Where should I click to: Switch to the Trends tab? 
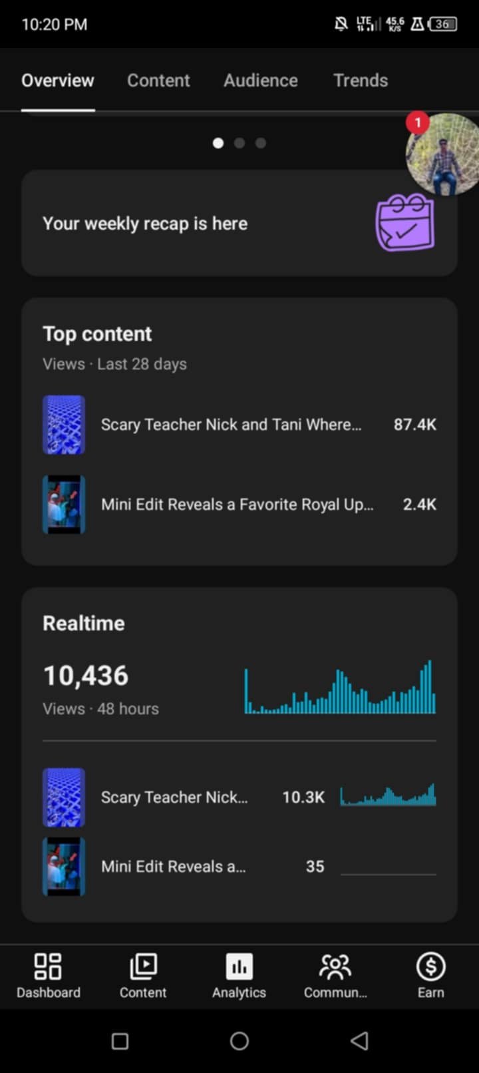(x=361, y=81)
